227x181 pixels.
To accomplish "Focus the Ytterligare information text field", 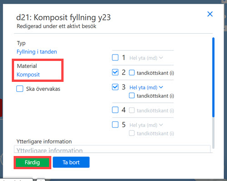I will [112, 149].
